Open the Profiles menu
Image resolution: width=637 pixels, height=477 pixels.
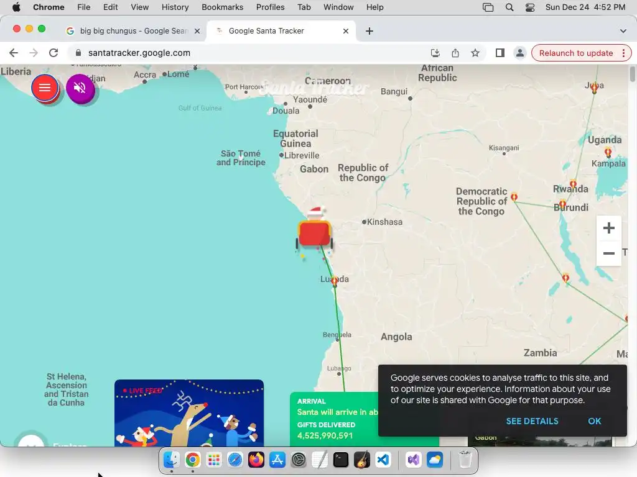click(x=270, y=7)
